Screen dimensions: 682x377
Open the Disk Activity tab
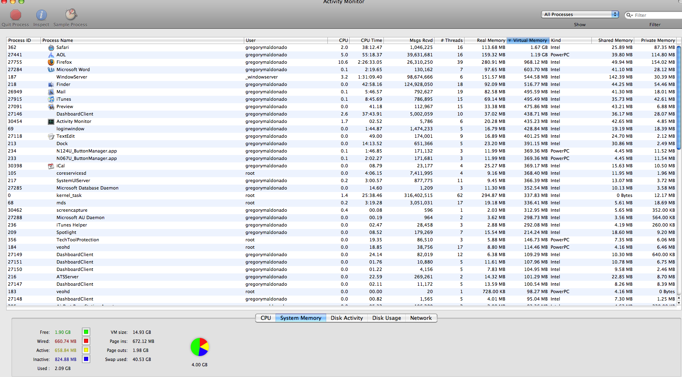click(347, 318)
